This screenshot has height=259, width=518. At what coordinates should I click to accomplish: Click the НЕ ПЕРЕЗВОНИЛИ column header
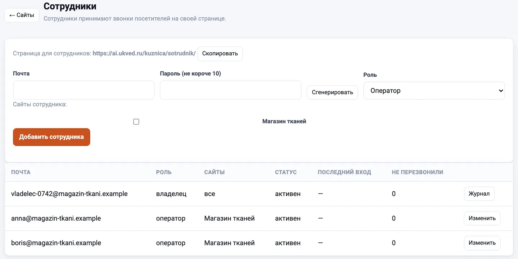[418, 172]
